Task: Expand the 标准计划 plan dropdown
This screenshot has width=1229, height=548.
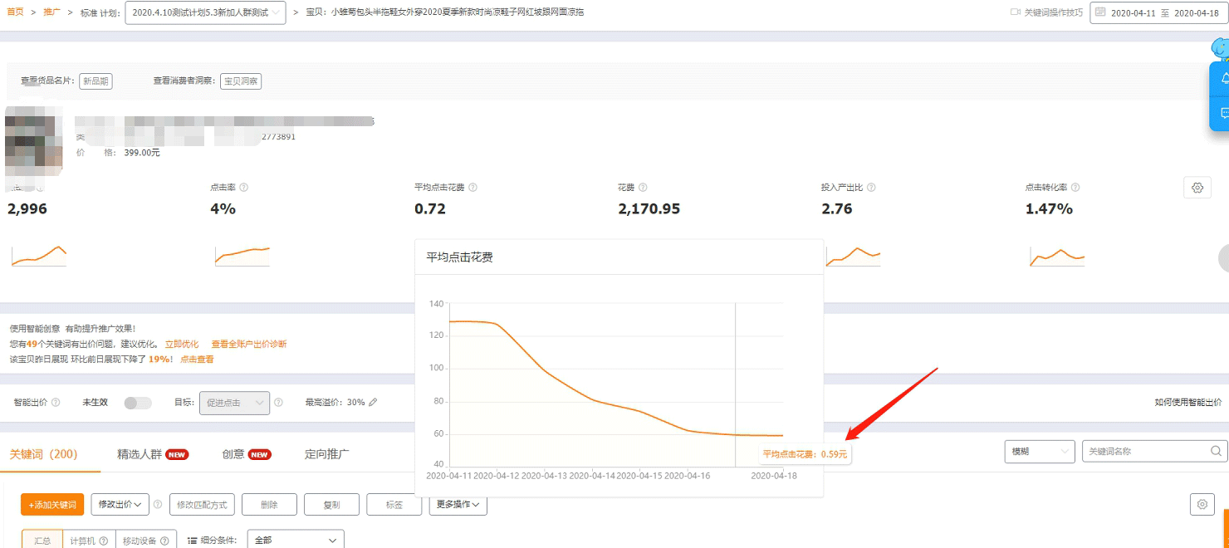Action: 205,12
